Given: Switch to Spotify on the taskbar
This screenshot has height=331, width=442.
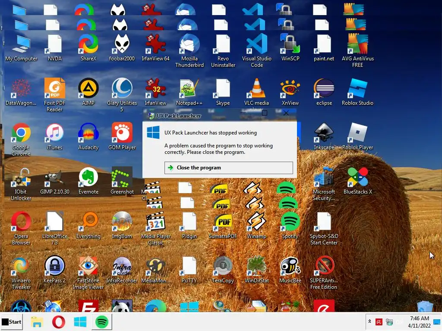Looking at the screenshot, I should point(102,322).
